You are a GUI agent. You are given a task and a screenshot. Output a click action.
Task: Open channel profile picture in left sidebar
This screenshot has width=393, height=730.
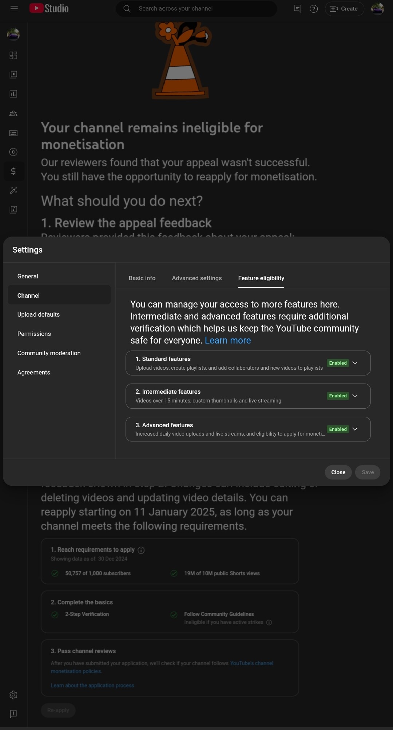[x=13, y=35]
